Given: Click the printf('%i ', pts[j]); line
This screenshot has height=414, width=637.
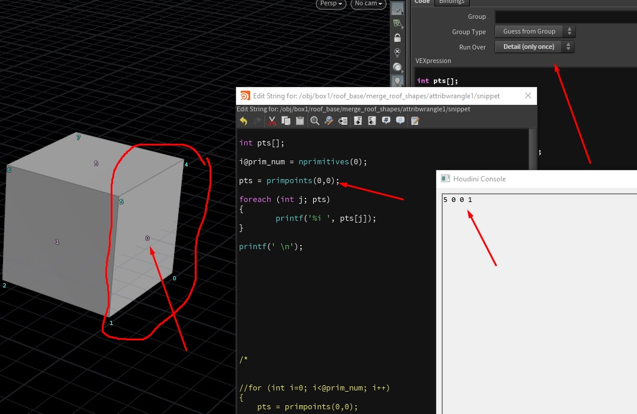Looking at the screenshot, I should coord(326,218).
